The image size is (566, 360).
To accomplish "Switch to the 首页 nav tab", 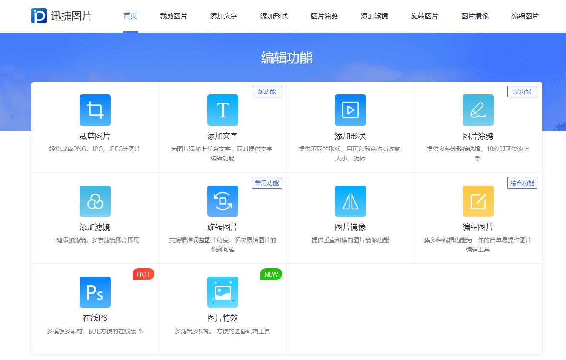I will [x=130, y=16].
